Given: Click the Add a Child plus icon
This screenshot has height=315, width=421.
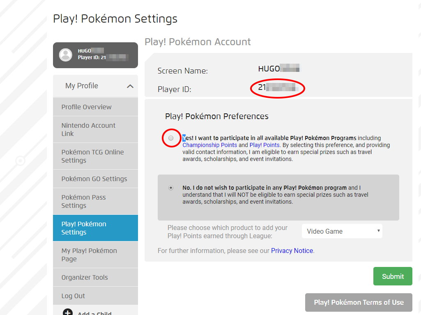Looking at the screenshot, I should click(x=68, y=313).
